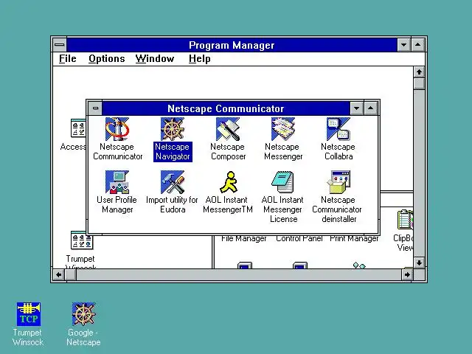
Task: Click the Program Manager title bar
Action: coord(232,45)
